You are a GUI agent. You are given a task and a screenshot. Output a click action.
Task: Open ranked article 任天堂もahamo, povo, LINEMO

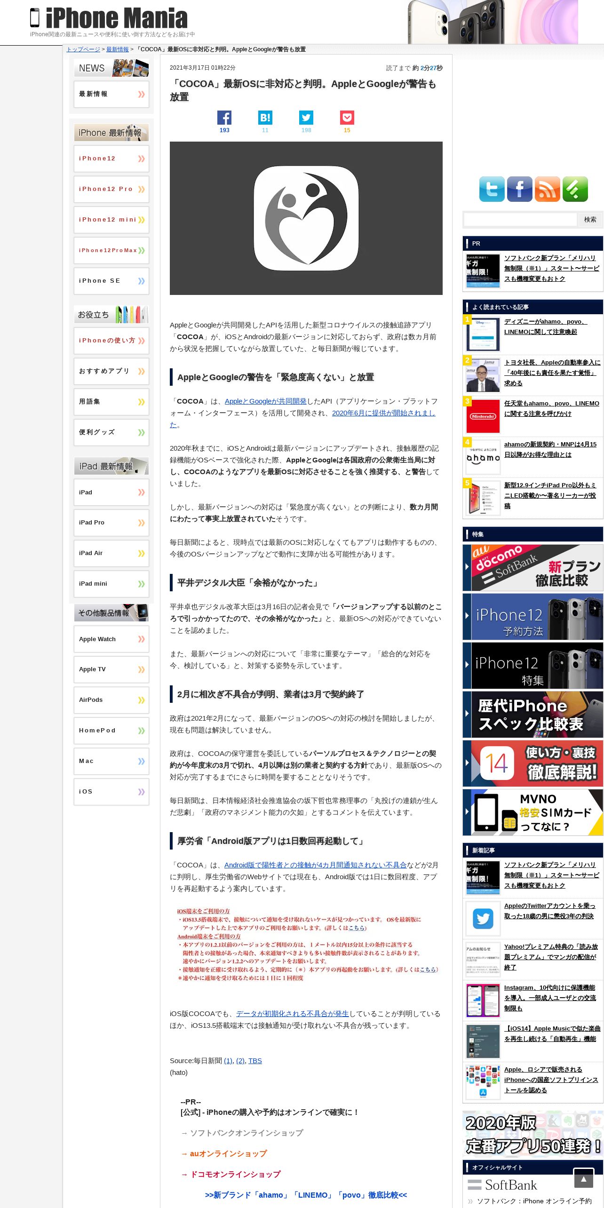coord(552,409)
